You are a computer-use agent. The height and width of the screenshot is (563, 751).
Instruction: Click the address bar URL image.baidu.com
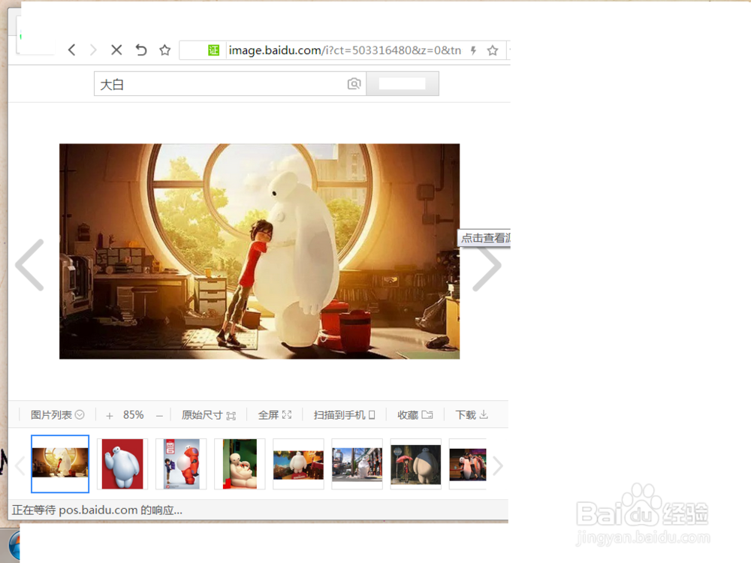click(x=345, y=50)
